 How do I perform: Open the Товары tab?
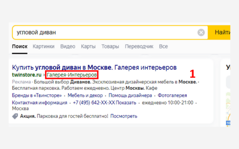pos(110,46)
